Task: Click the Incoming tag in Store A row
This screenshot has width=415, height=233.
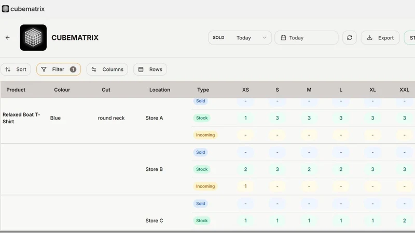Action: pyautogui.click(x=205, y=135)
